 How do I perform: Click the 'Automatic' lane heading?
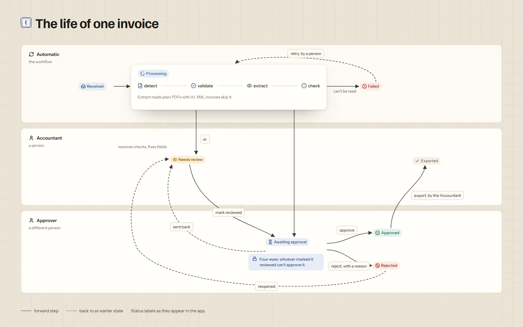tap(48, 54)
